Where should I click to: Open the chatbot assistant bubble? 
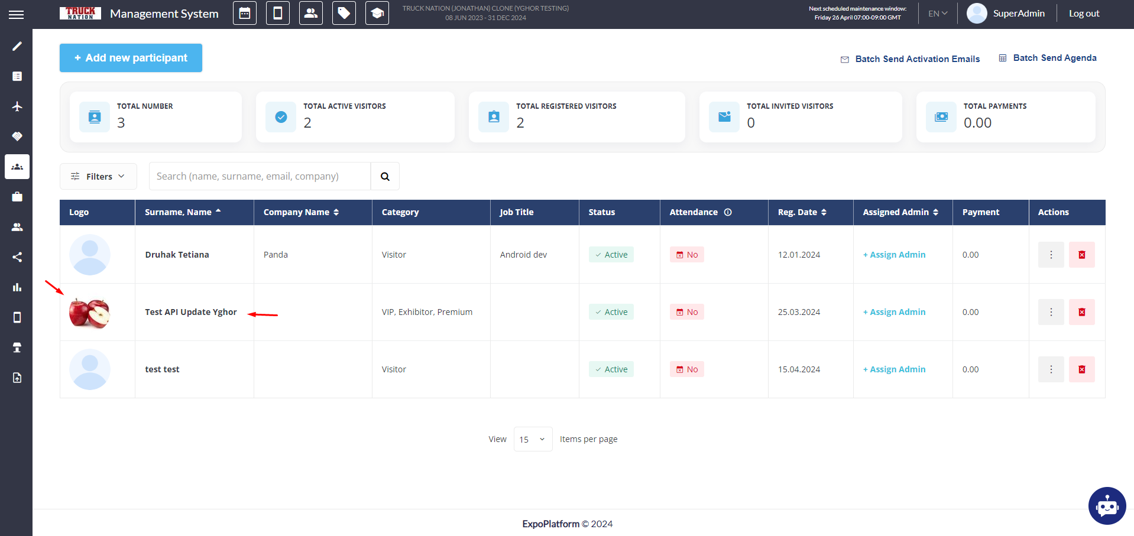pyautogui.click(x=1107, y=506)
